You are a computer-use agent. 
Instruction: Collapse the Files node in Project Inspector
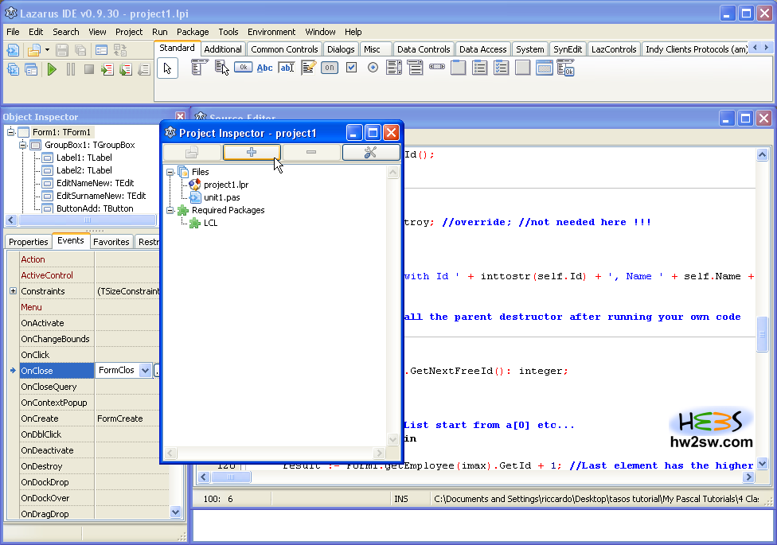pos(170,172)
